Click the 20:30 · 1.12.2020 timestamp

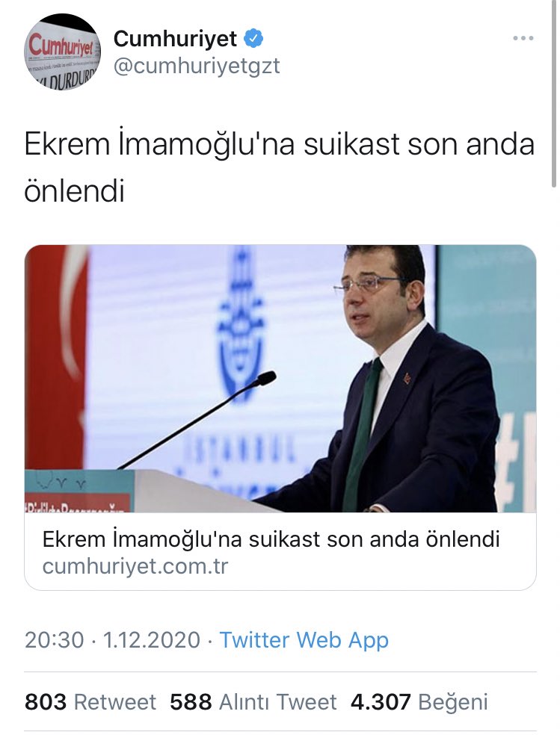tap(113, 640)
